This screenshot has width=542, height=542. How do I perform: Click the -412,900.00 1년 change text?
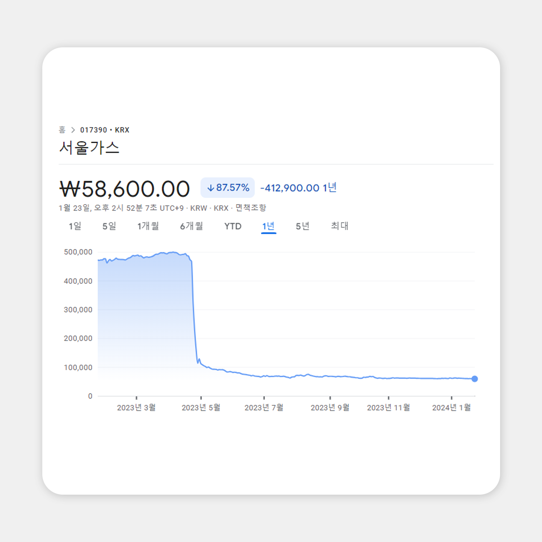click(x=298, y=188)
